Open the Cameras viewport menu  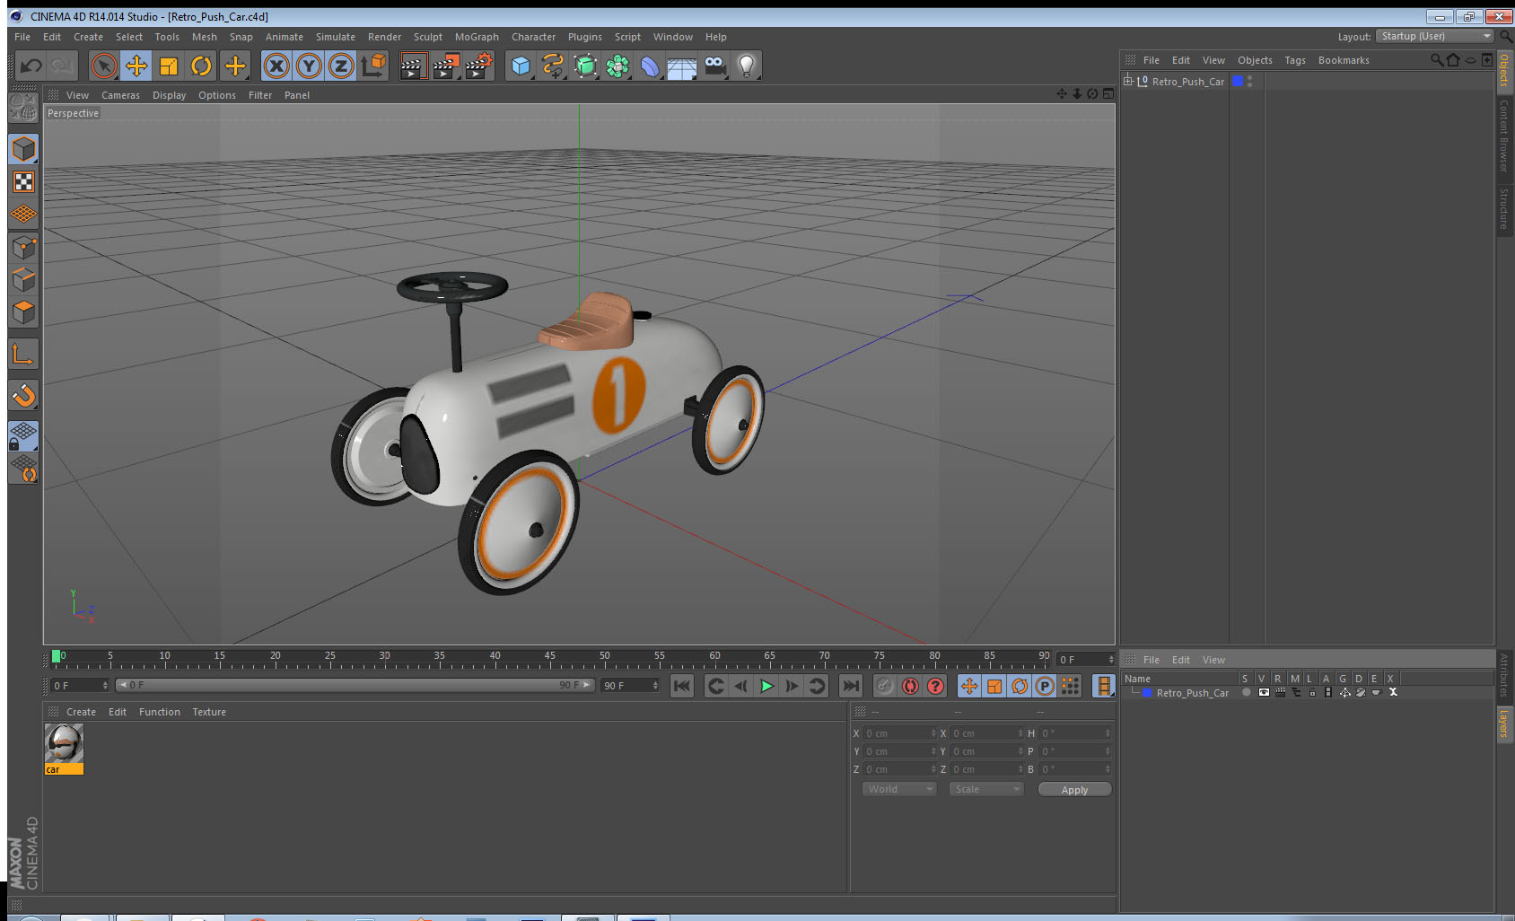(x=120, y=95)
